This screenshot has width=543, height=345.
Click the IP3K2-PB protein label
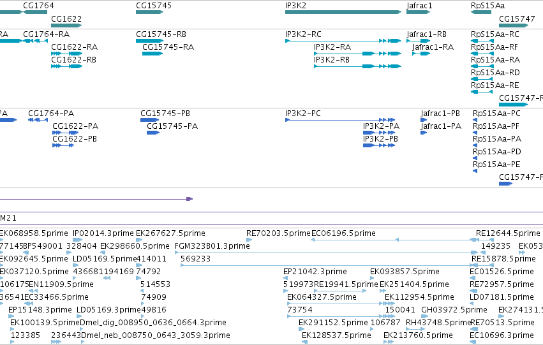pos(380,139)
